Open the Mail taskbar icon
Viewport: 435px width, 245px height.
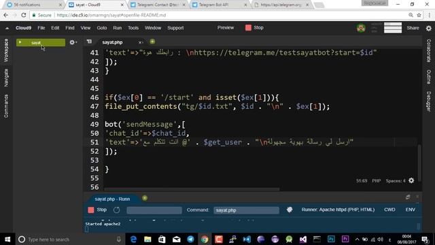pos(177,239)
